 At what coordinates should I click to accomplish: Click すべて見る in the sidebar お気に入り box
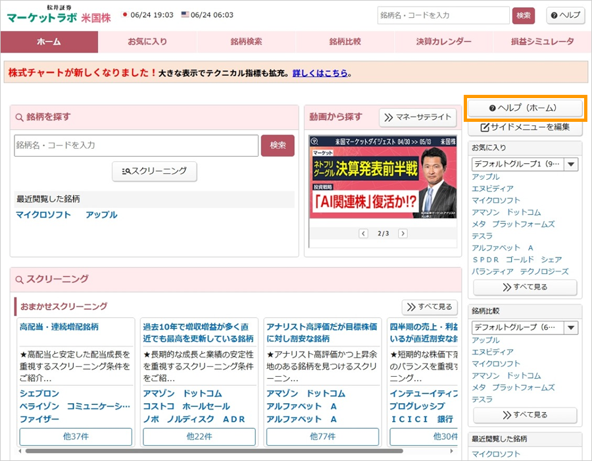pos(525,287)
